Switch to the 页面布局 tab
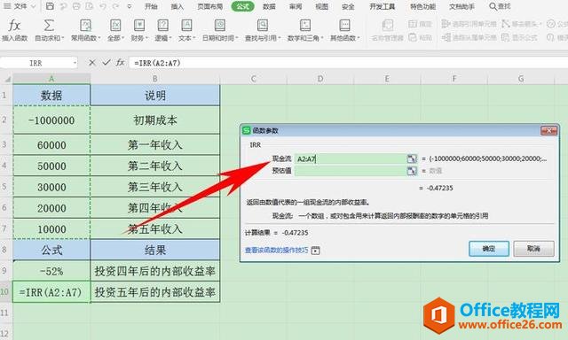 click(210, 6)
